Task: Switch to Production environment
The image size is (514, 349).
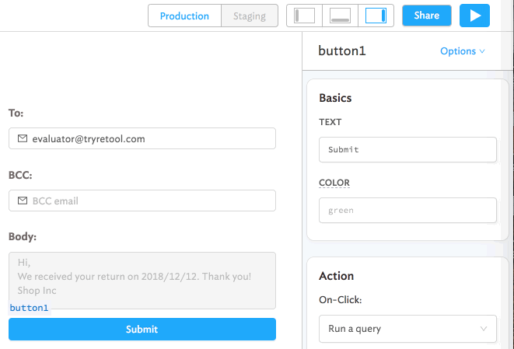Action: point(184,16)
